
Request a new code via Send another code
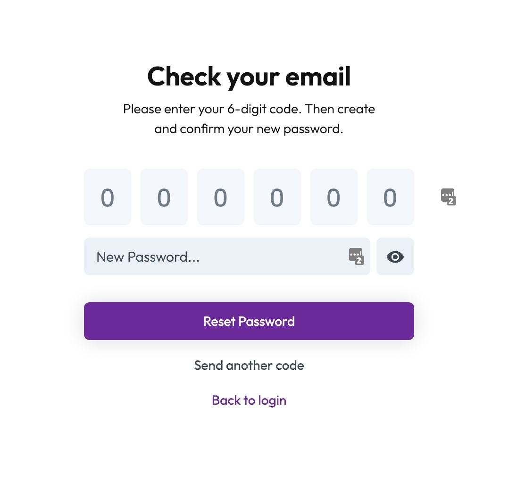coord(249,366)
